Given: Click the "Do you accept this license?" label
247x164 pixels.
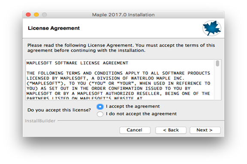Looking at the screenshot, I should 59,110.
